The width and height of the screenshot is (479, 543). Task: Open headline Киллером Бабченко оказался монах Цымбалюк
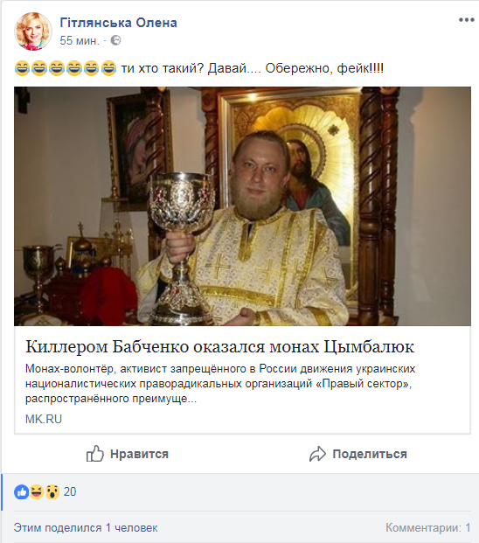[x=219, y=346]
